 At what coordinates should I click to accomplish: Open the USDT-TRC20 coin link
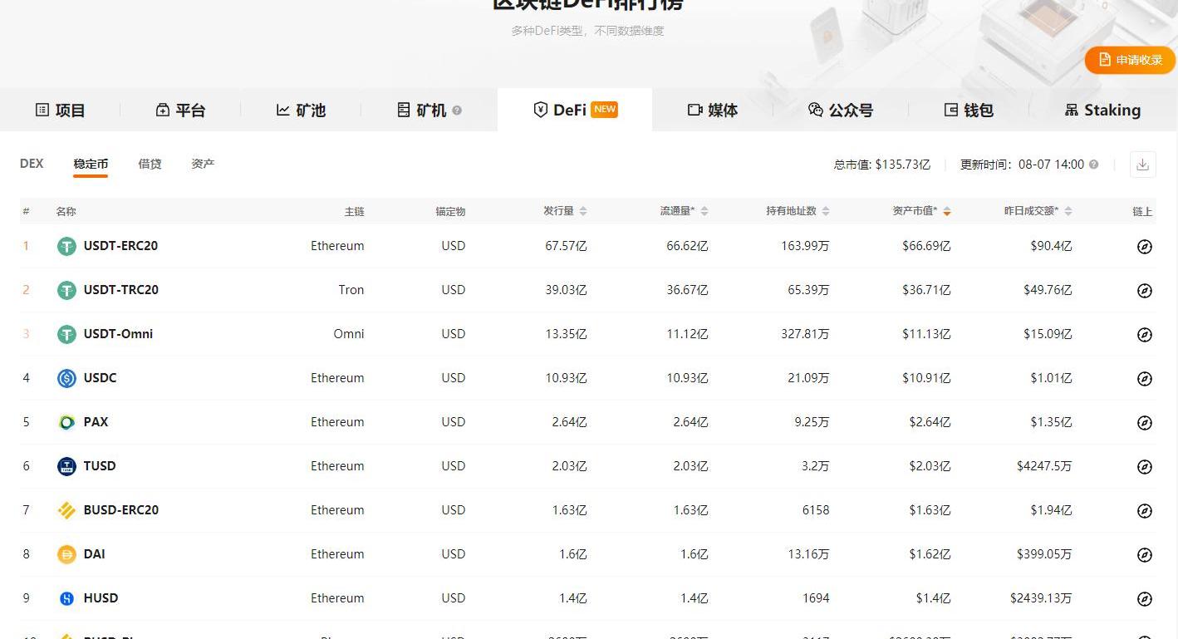coord(120,290)
